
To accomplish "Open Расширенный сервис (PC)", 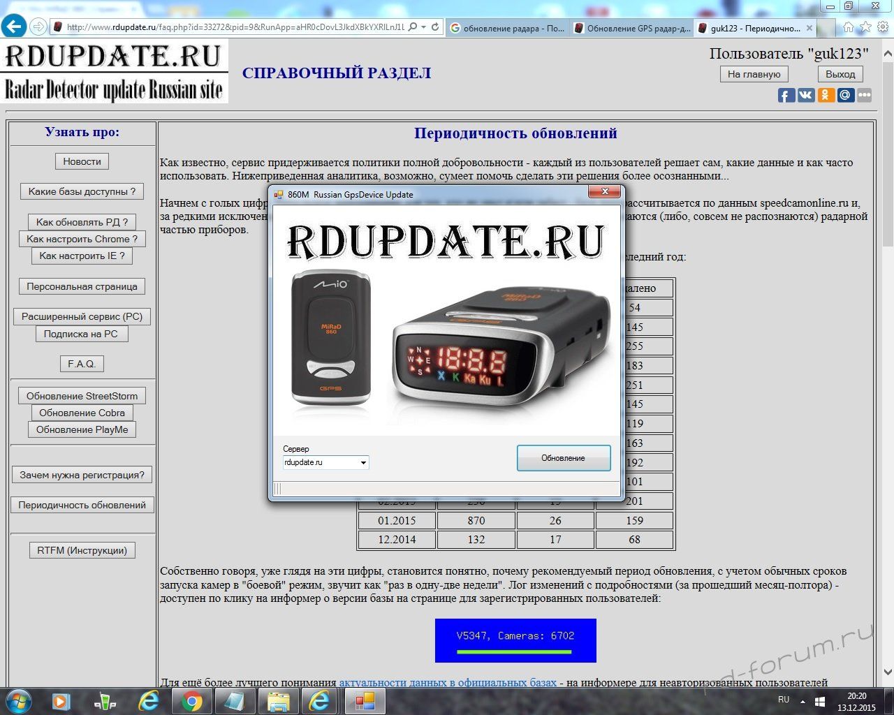I will (82, 316).
